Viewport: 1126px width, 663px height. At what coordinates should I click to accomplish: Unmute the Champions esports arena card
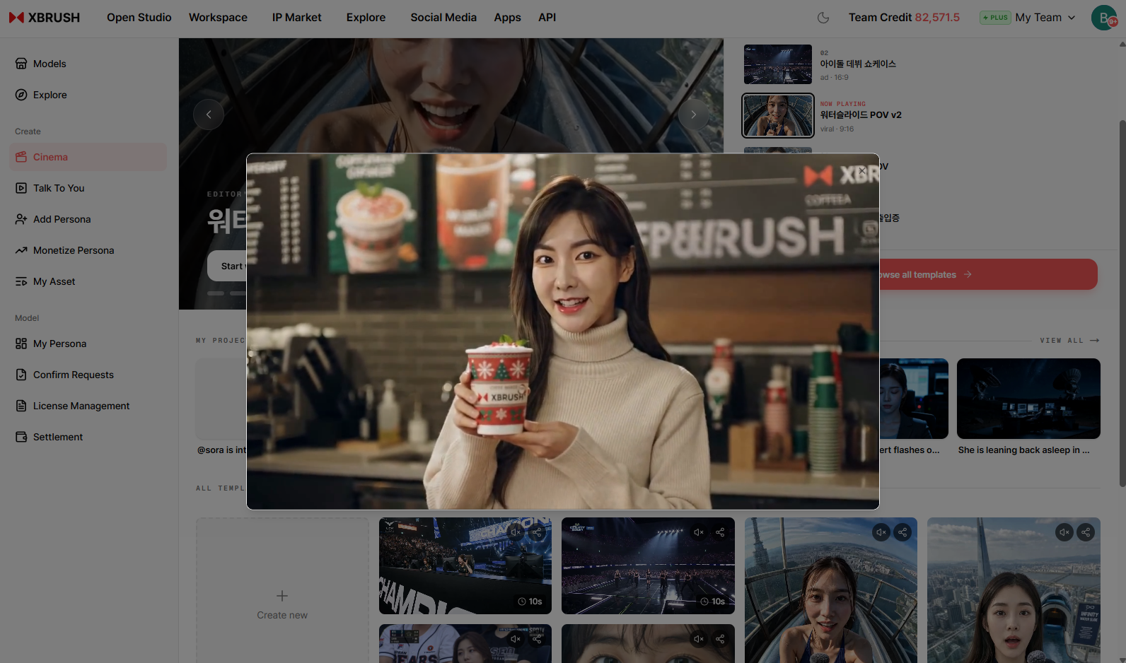[516, 532]
